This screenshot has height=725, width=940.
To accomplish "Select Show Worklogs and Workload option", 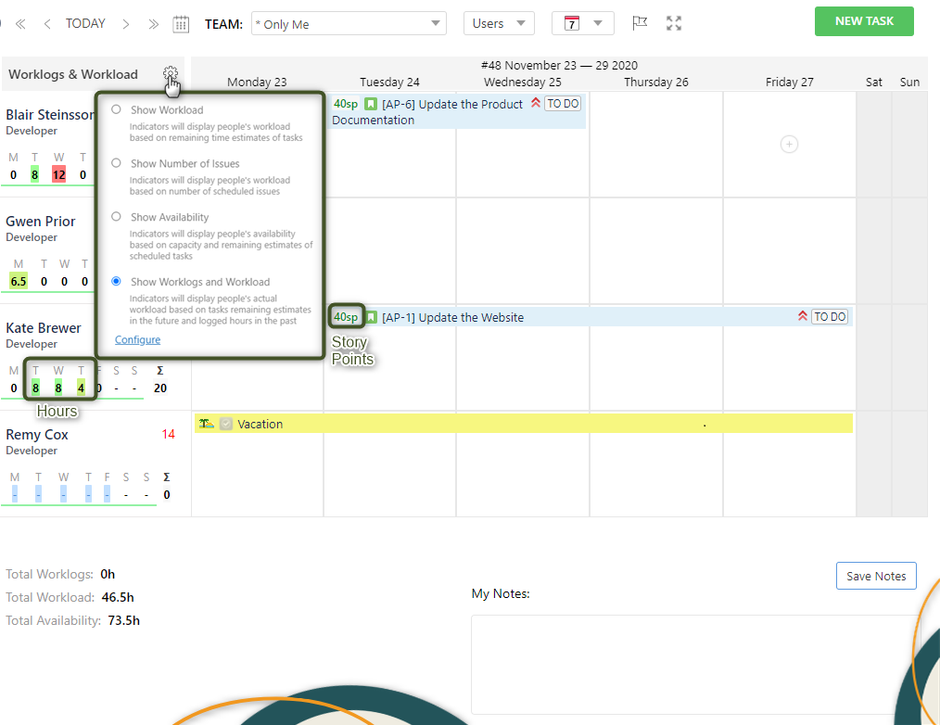I will 116,281.
